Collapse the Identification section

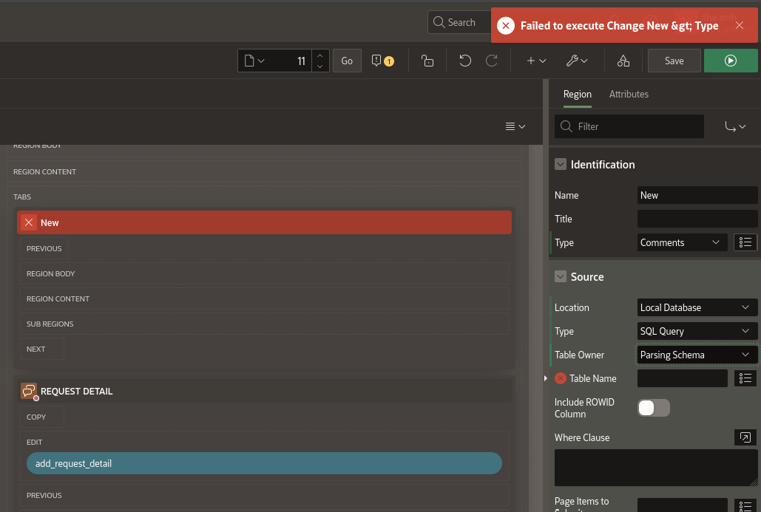(x=561, y=165)
